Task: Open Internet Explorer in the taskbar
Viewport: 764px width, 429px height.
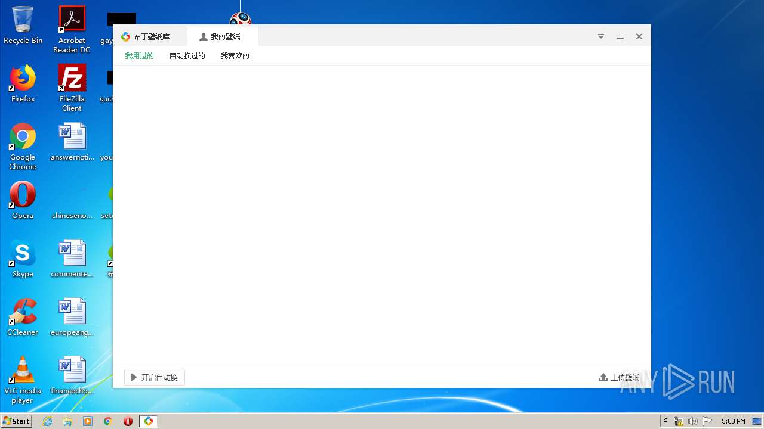Action: pyautogui.click(x=47, y=421)
